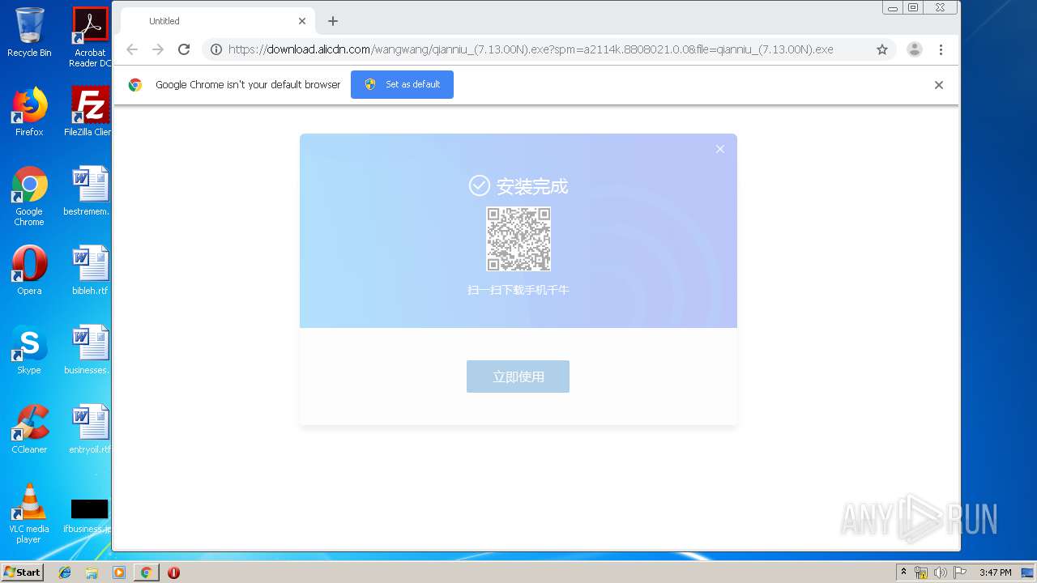Open the Windows Start menu

point(23,572)
